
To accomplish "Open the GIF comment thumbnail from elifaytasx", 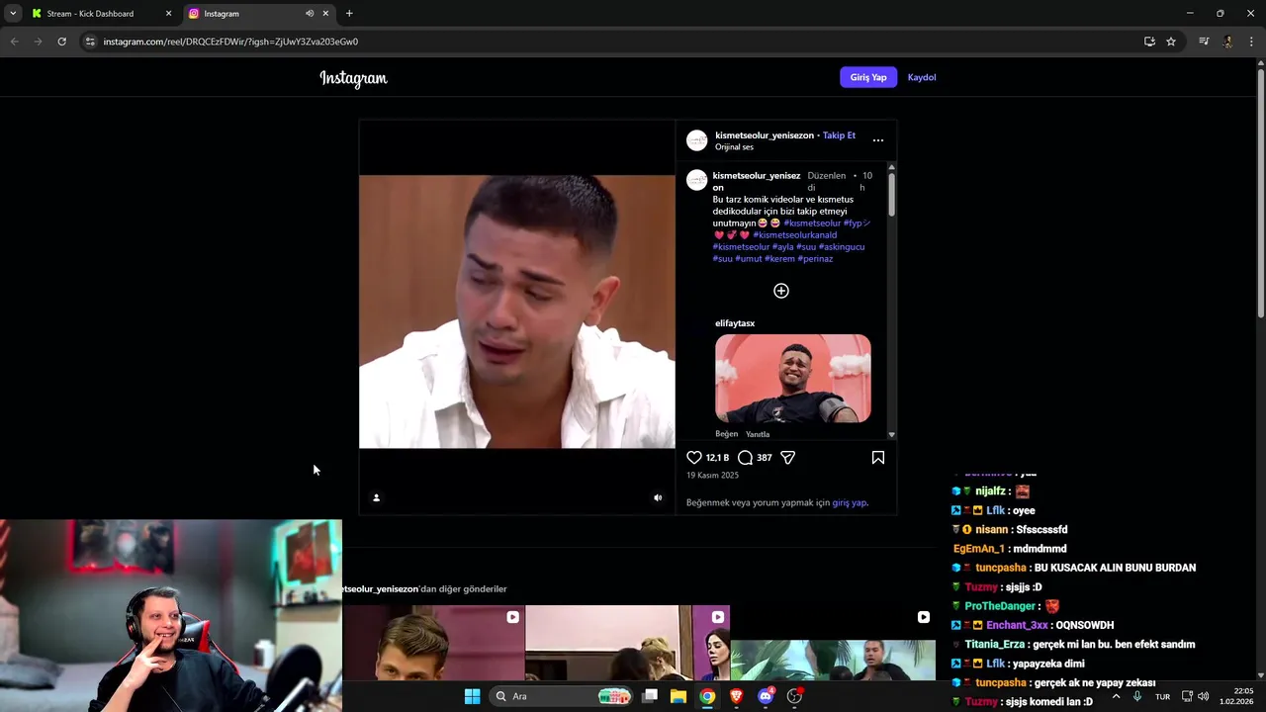I will pos(793,379).
